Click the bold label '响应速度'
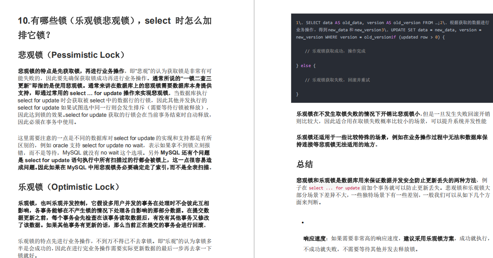 (x=315, y=238)
